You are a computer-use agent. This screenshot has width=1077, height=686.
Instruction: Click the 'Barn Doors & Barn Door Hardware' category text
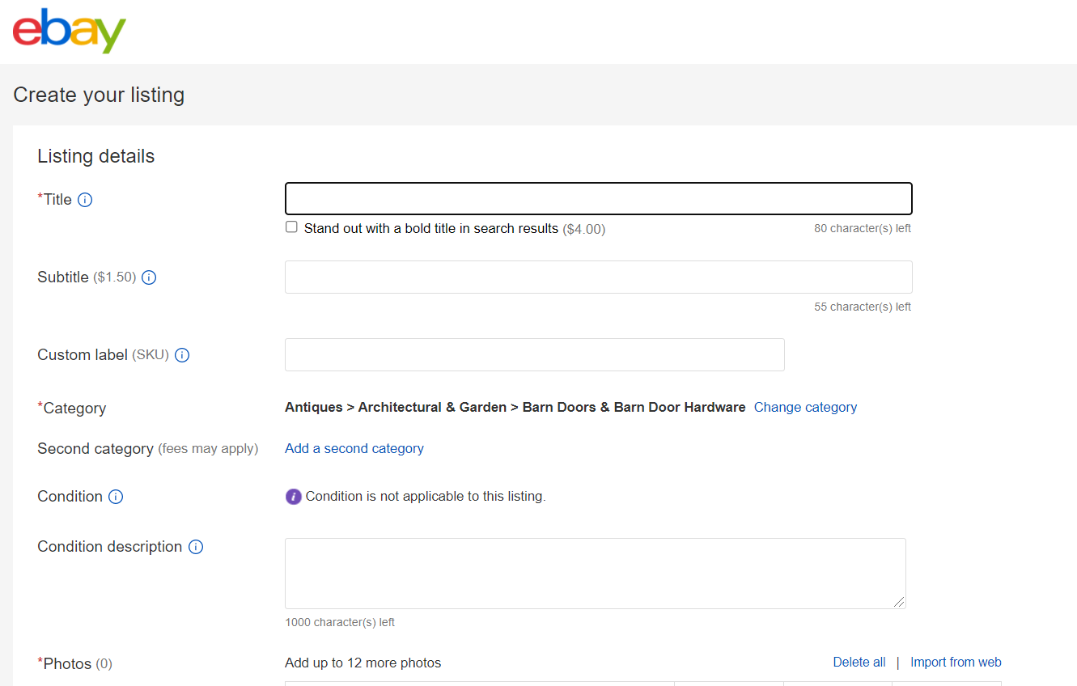[634, 408]
